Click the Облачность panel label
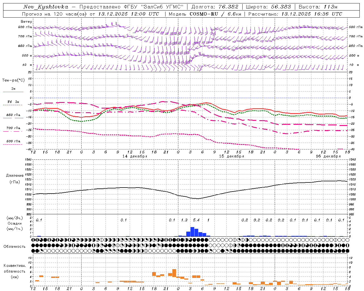This screenshot has width=364, height=291. (15, 247)
